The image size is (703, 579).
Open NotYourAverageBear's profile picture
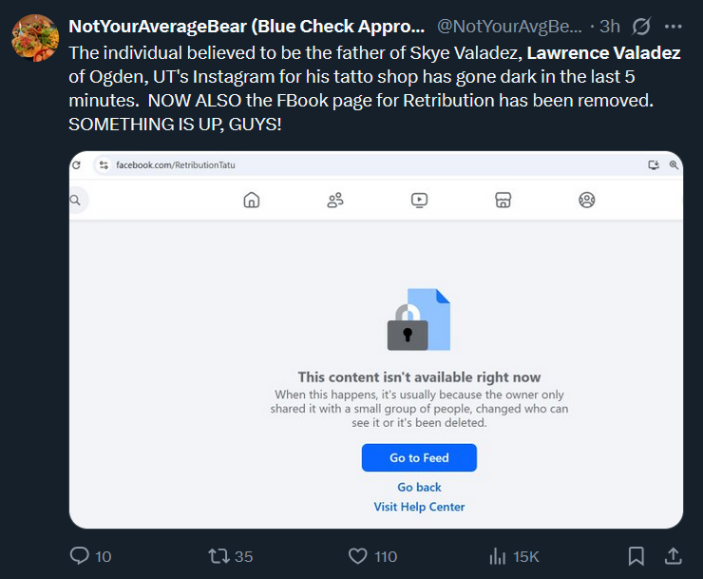click(35, 38)
